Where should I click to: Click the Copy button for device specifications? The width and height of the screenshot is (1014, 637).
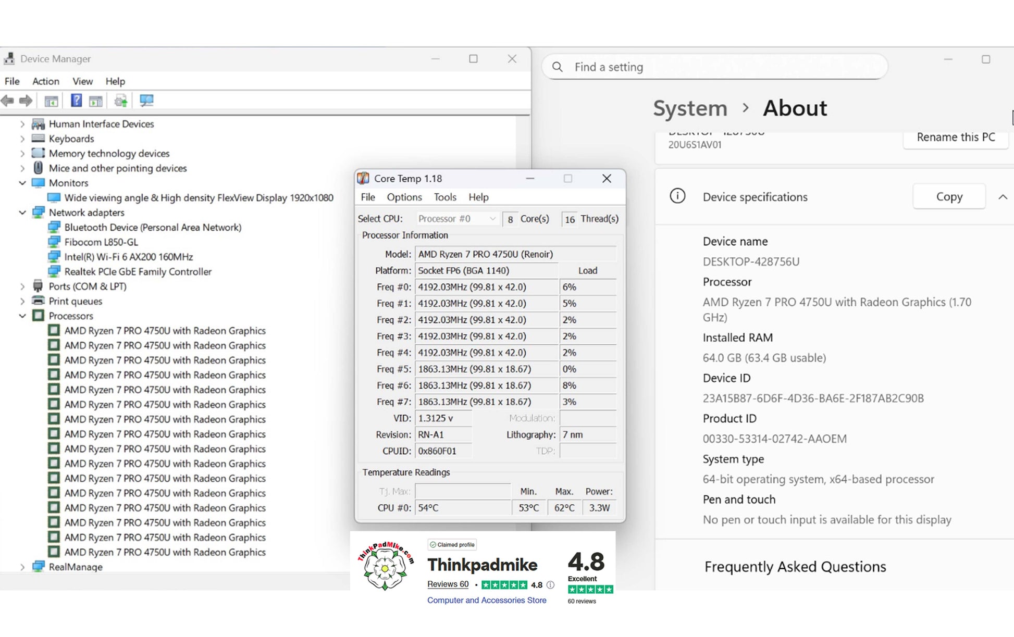tap(949, 196)
